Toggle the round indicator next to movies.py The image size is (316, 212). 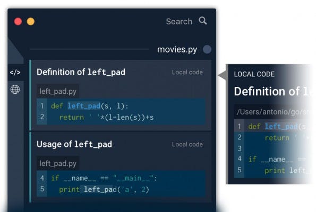[207, 49]
